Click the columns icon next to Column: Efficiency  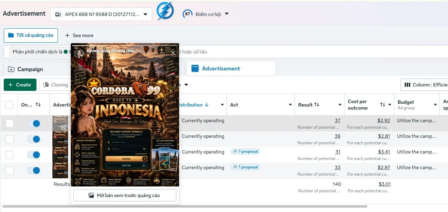click(x=407, y=85)
